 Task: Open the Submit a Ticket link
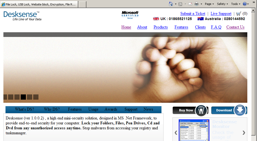[193, 14]
